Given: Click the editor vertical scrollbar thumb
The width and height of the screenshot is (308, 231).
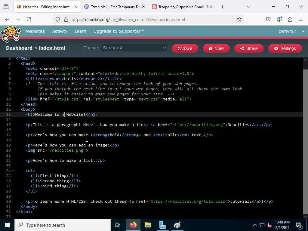Looking at the screenshot, I should pyautogui.click(x=305, y=141).
